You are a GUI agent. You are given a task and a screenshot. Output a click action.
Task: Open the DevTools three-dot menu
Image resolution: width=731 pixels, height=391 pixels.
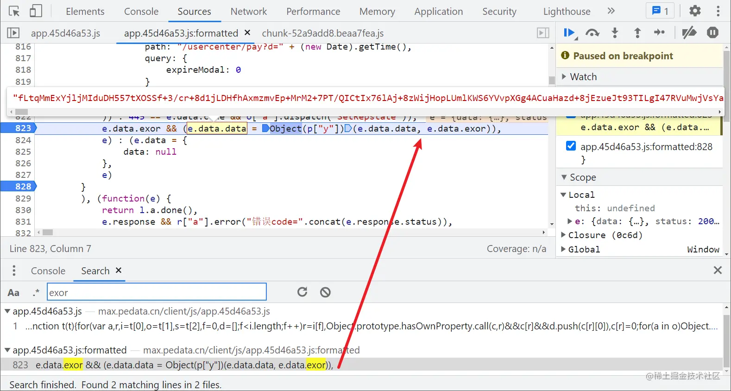[x=718, y=11]
